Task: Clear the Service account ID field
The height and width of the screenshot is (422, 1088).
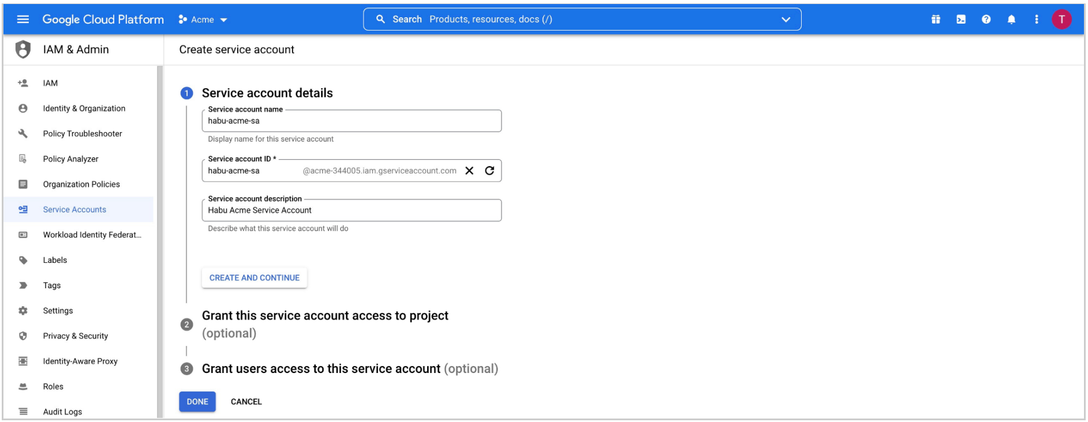Action: (x=469, y=171)
